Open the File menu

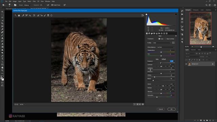tap(6, 1)
